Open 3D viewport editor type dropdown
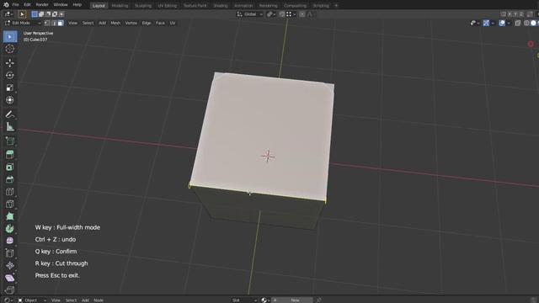This screenshot has width=539, height=303. [8, 14]
